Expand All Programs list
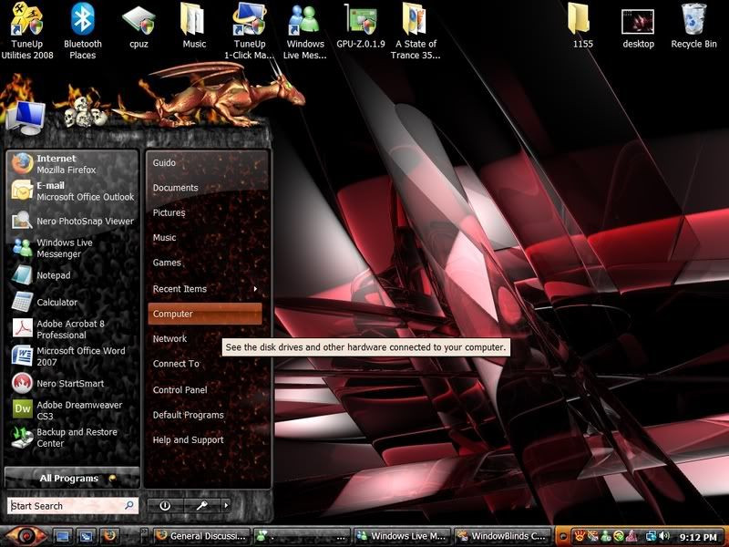This screenshot has width=729, height=547. [x=72, y=478]
